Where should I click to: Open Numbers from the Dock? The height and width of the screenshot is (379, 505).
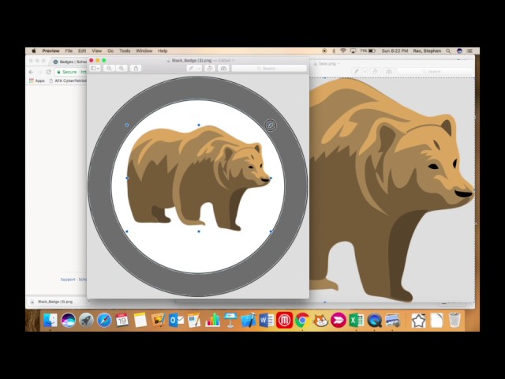pos(212,321)
